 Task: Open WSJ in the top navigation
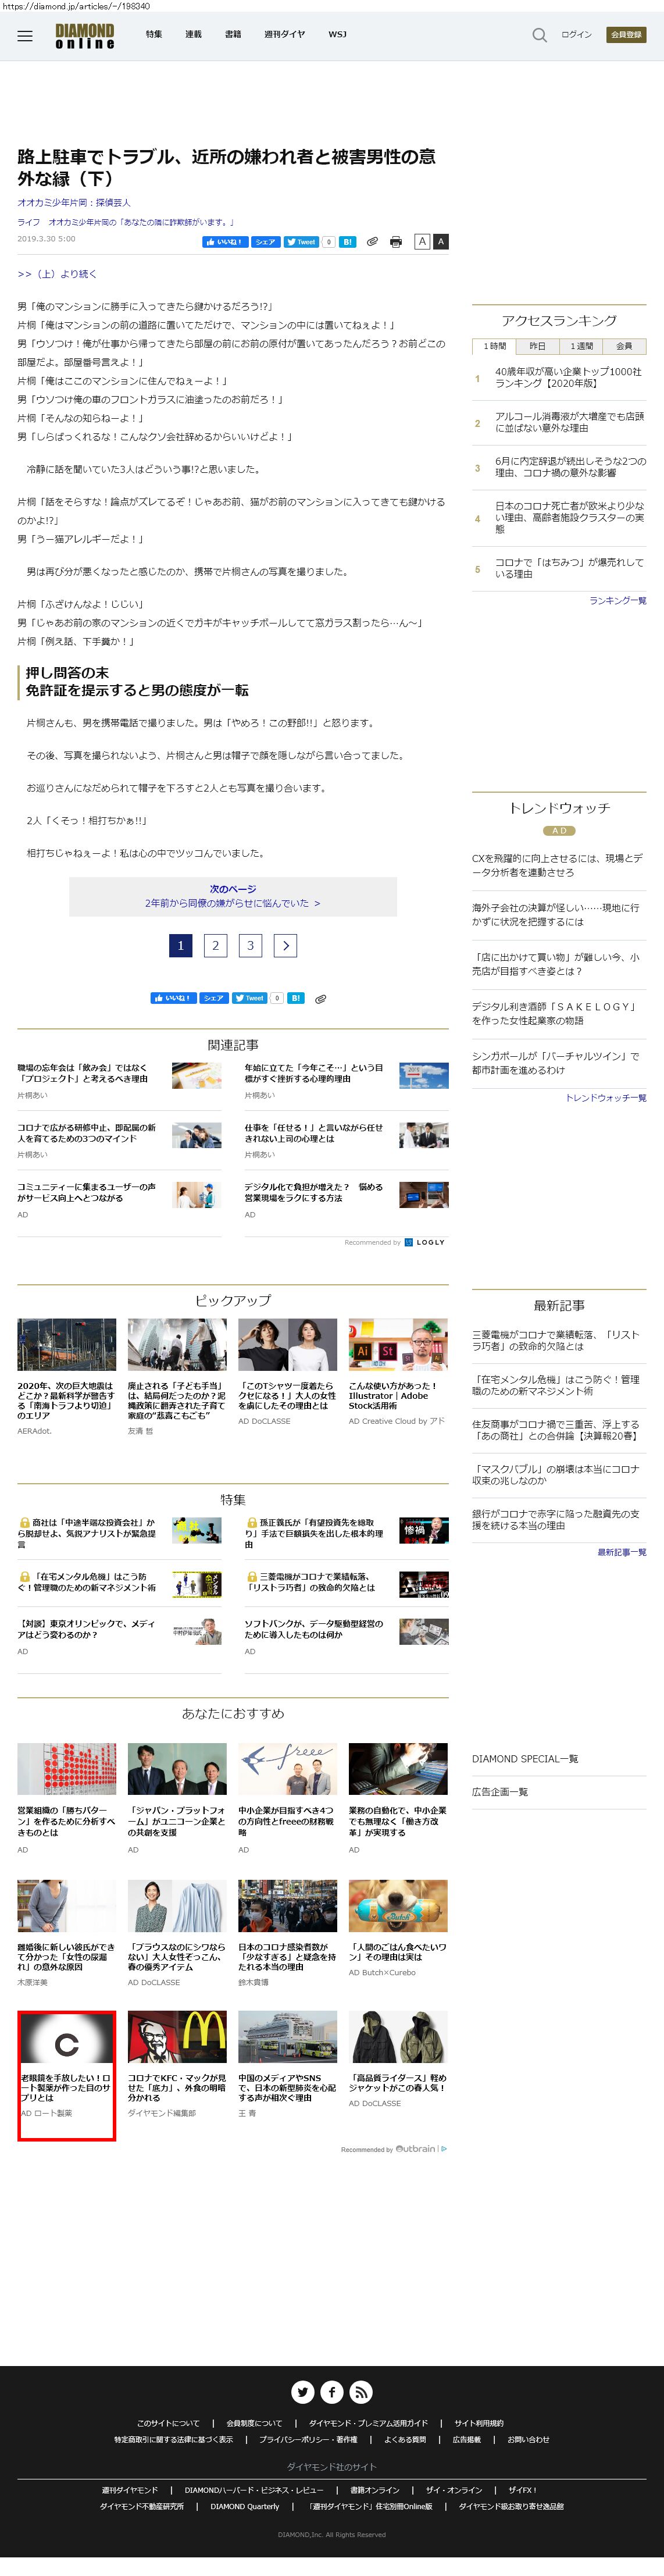338,34
